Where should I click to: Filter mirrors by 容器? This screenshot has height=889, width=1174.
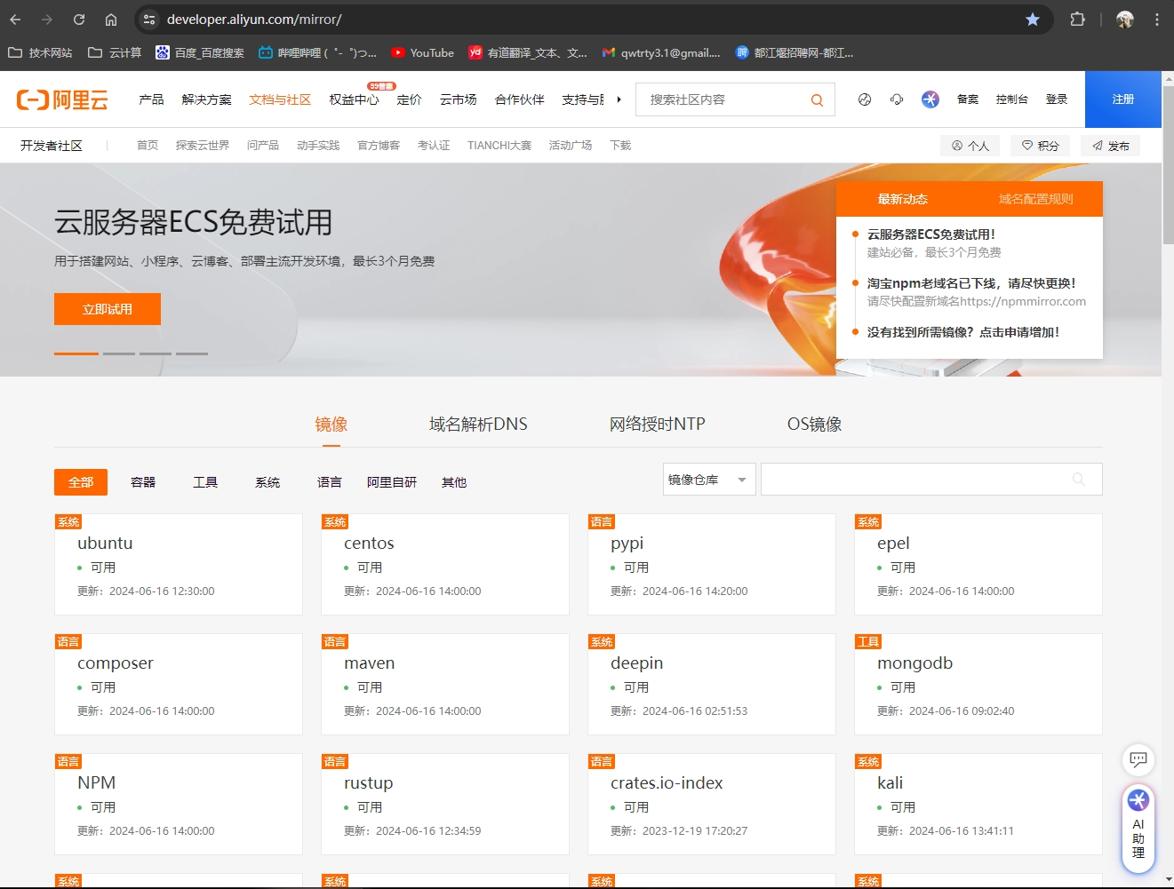pyautogui.click(x=143, y=482)
